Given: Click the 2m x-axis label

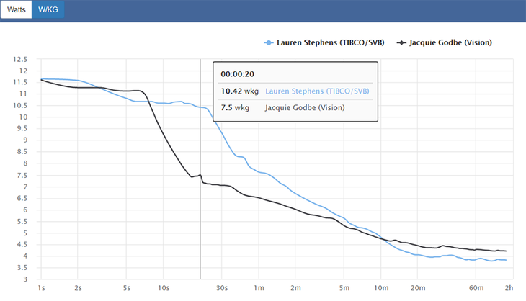Looking at the screenshot, I should 295,288.
